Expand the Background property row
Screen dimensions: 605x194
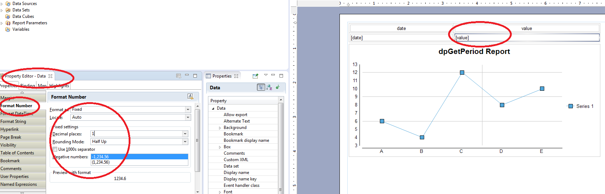220,128
